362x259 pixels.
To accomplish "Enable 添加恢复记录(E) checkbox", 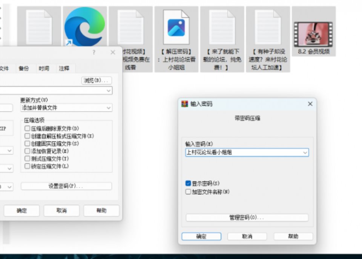I will click(27, 151).
